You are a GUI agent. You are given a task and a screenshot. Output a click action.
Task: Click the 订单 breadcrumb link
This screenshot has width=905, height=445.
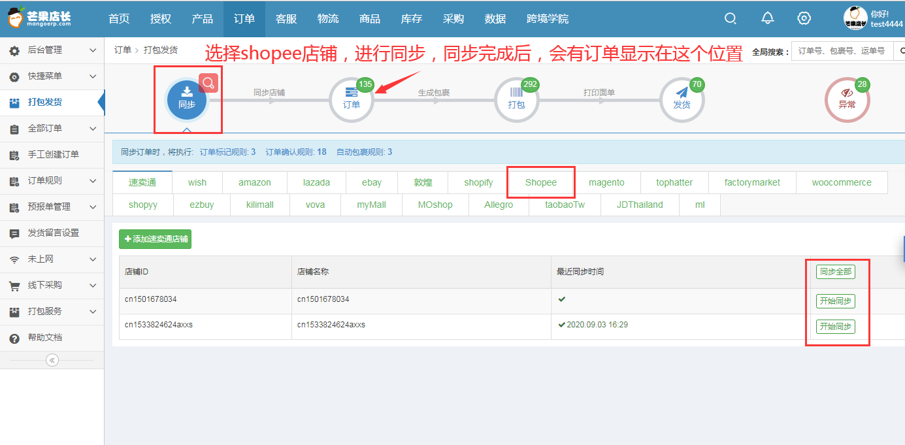pyautogui.click(x=123, y=50)
